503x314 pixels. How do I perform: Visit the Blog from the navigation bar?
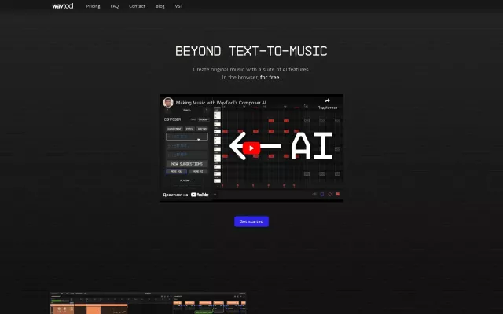pyautogui.click(x=160, y=5)
